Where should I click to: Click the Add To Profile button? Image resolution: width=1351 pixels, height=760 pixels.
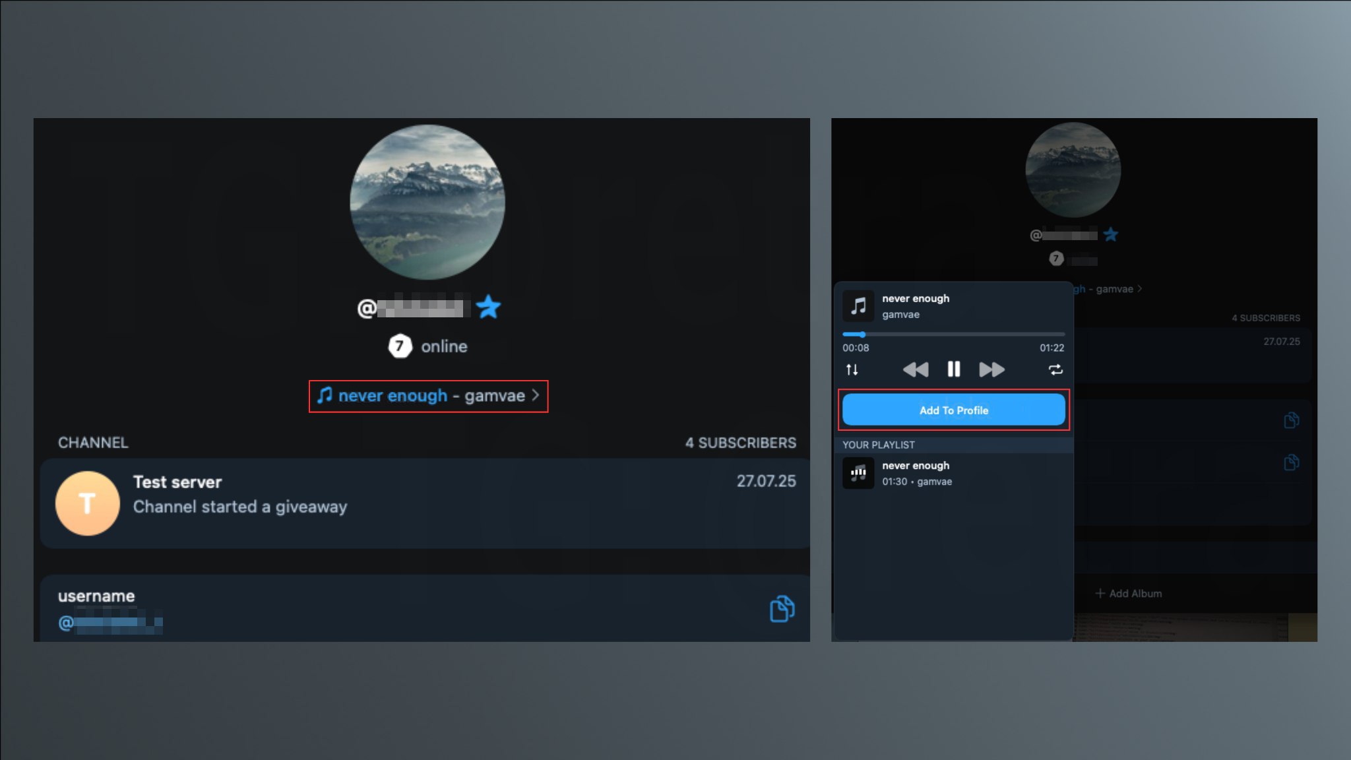pos(953,410)
